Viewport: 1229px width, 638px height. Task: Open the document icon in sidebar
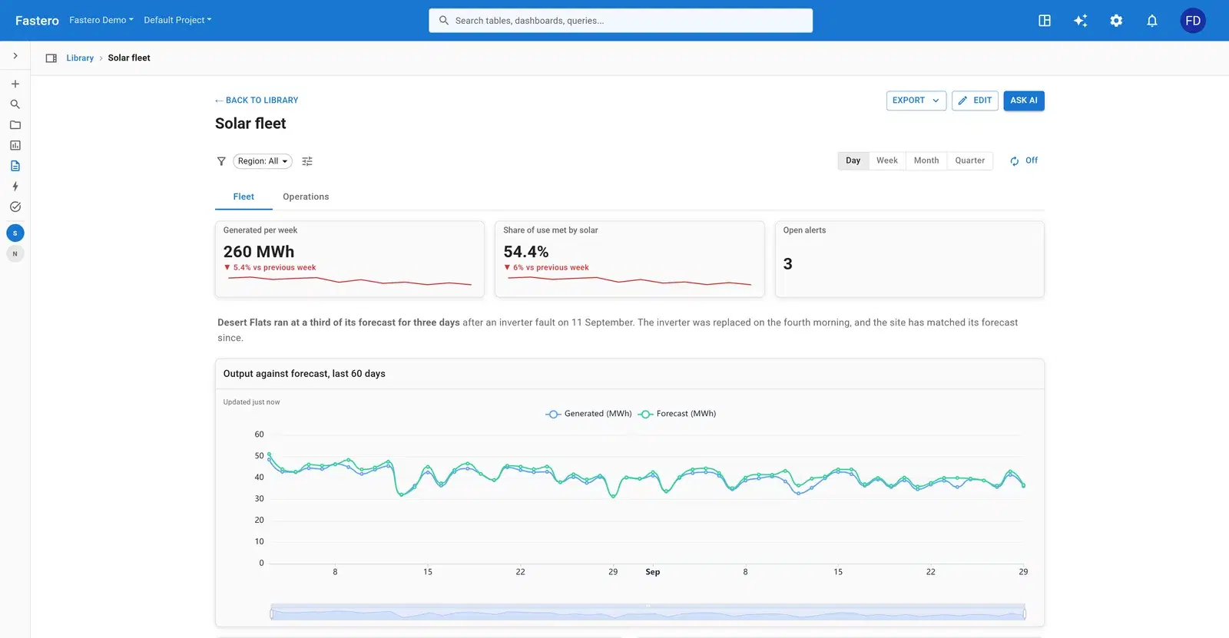pyautogui.click(x=15, y=166)
